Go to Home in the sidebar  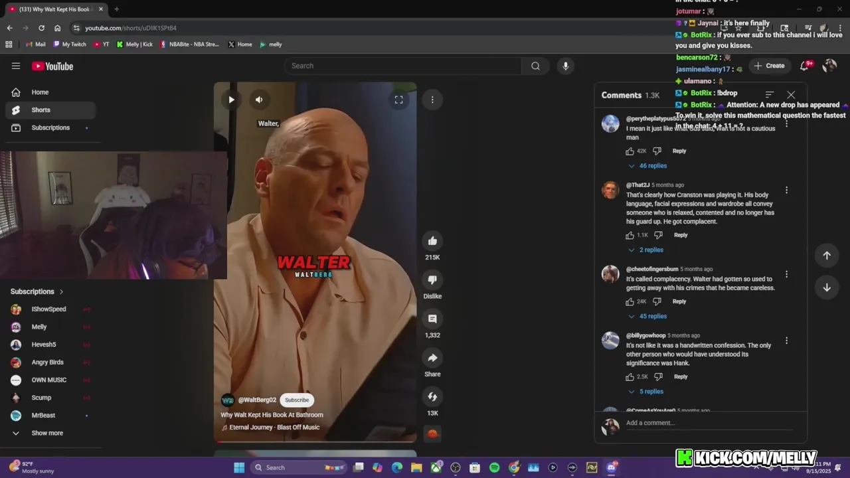coord(50,92)
